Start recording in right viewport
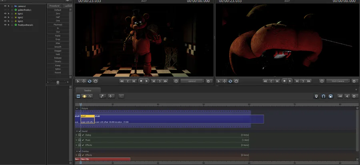 tap(284, 81)
